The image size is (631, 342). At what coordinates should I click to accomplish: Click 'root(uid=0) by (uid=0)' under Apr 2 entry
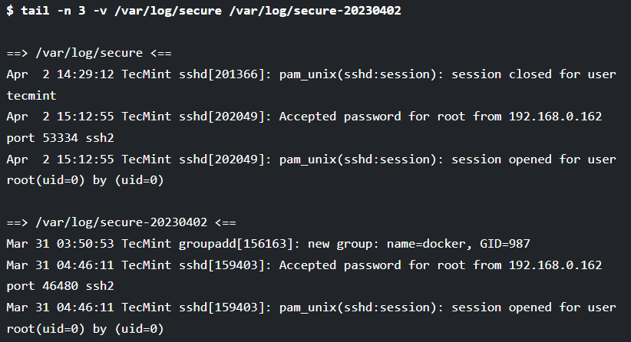[x=85, y=180]
